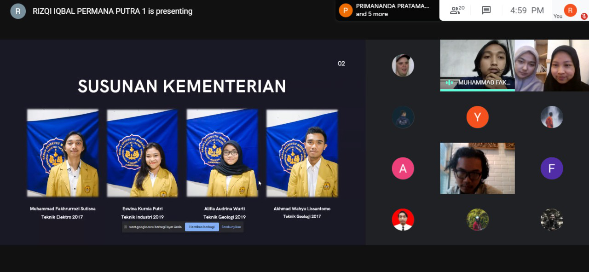Open the 'PRIMANANDA PRATAMA and 5 more' notification
Image resolution: width=589 pixels, height=272 pixels.
coord(392,10)
